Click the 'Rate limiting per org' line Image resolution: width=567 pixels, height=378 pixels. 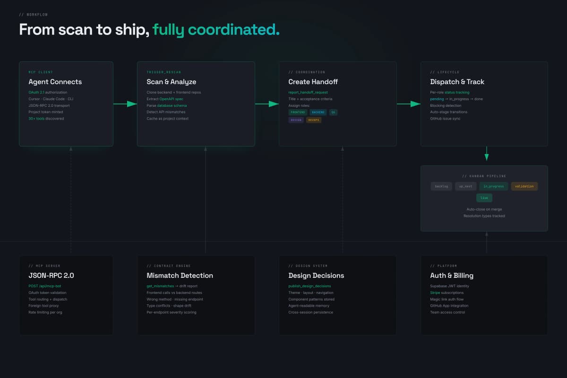pos(46,312)
